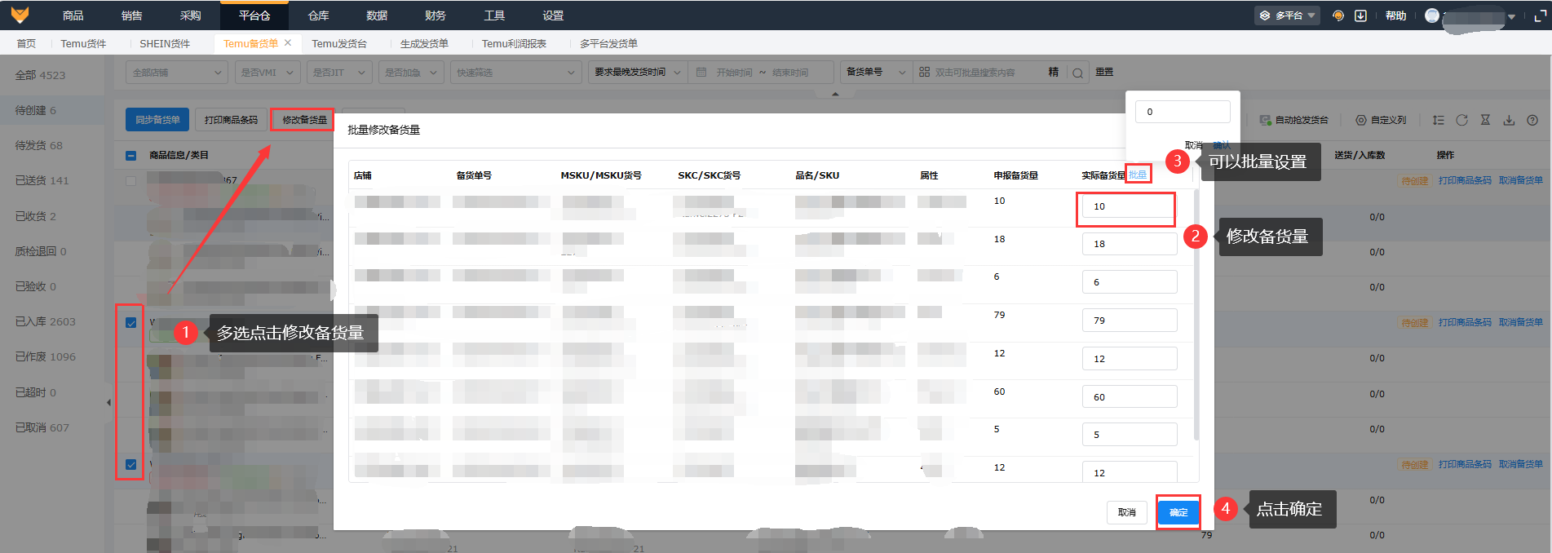Image resolution: width=1552 pixels, height=553 pixels.
Task: Open the 设置 menu
Action: 553,15
